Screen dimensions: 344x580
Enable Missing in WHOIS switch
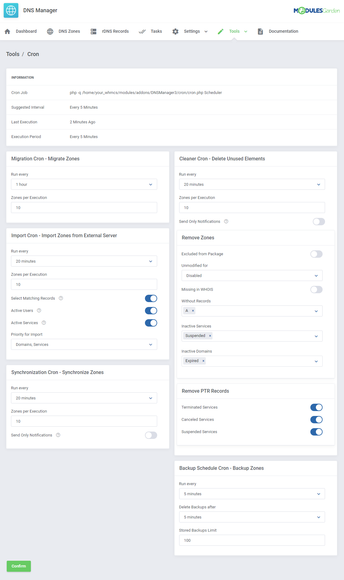(316, 290)
